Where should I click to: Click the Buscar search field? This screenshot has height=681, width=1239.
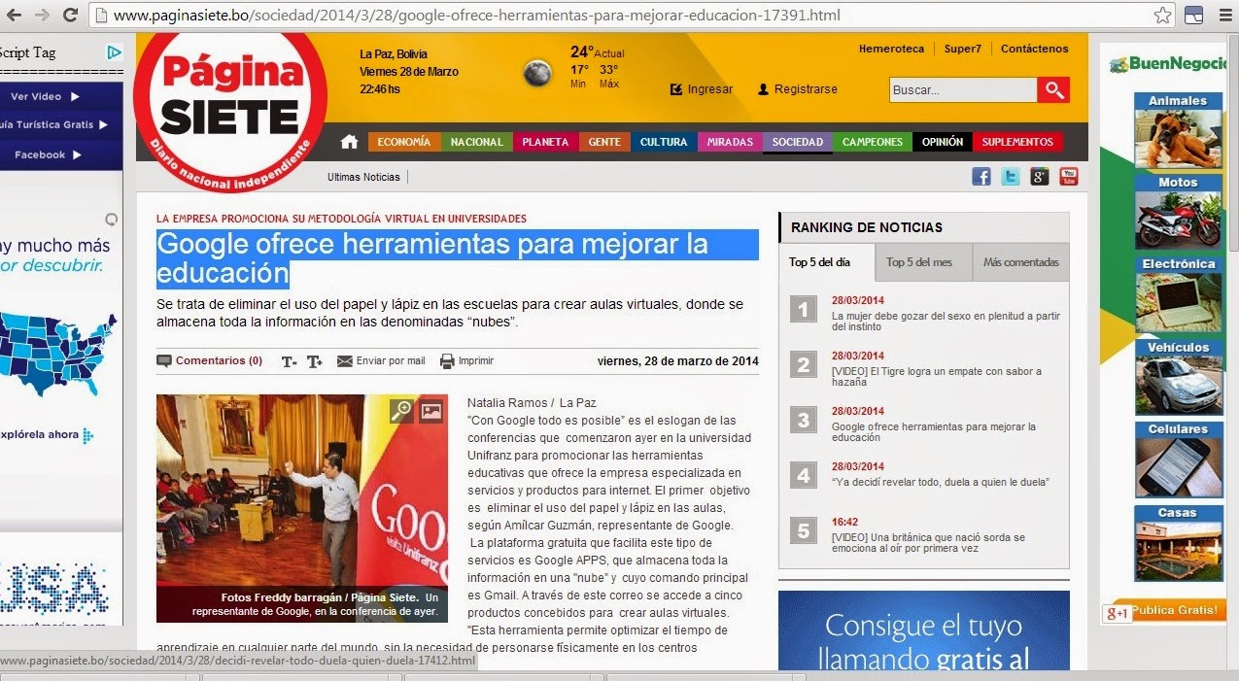click(963, 90)
